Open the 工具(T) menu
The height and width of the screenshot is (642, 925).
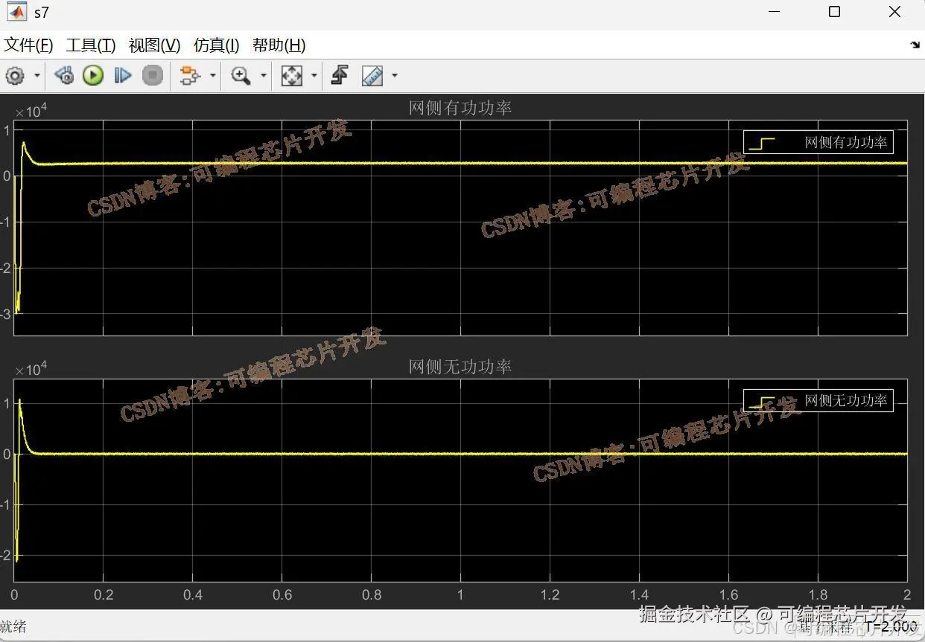pos(91,45)
